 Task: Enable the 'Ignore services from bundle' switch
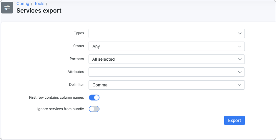tap(94, 109)
